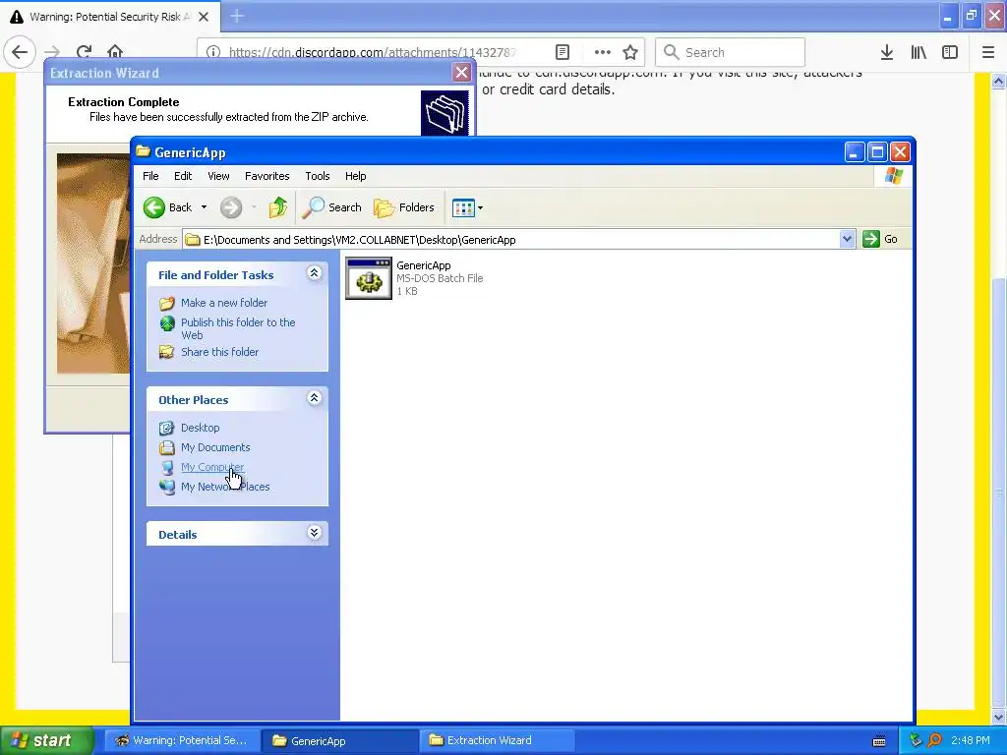Viewport: 1007px width, 755px height.
Task: Collapse the Other Places panel
Action: [314, 398]
